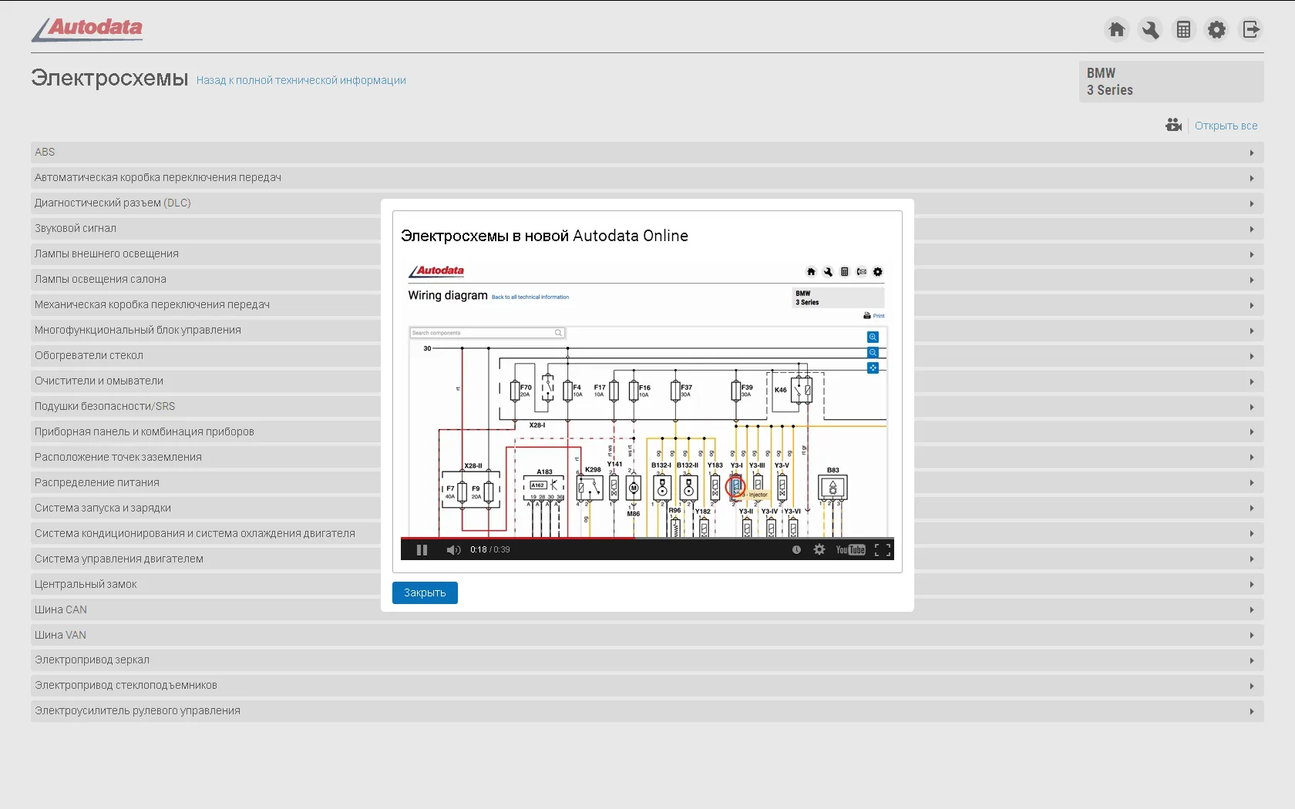Expand Электропривод зеркал arrow
The image size is (1295, 809).
[x=1252, y=661]
